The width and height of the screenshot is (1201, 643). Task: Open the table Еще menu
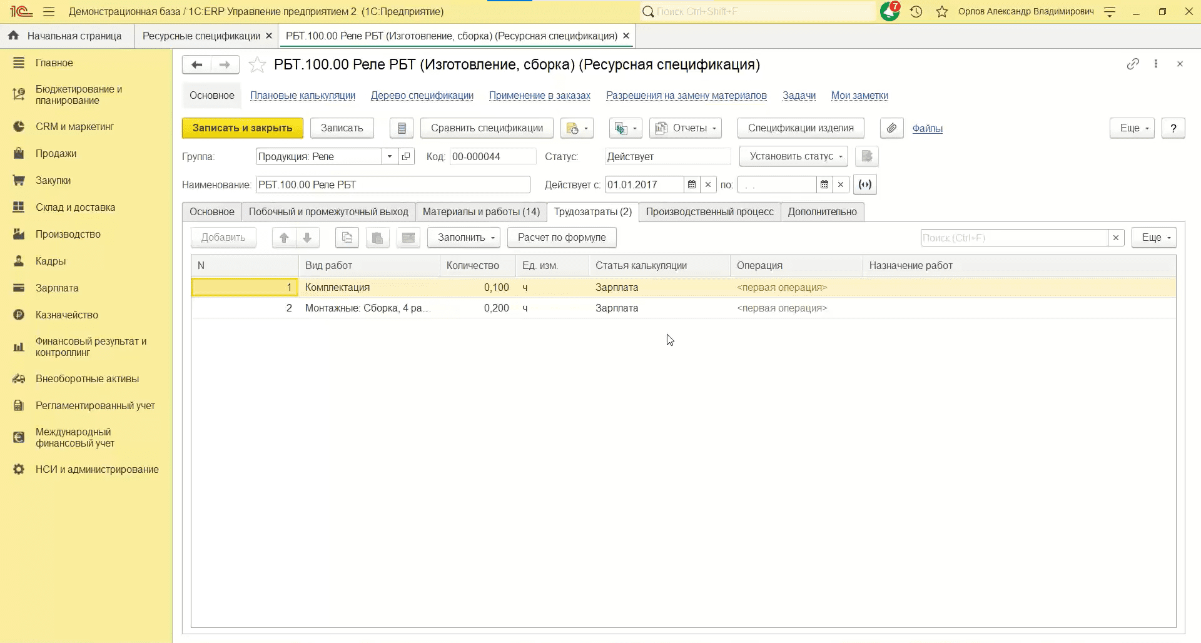point(1154,238)
